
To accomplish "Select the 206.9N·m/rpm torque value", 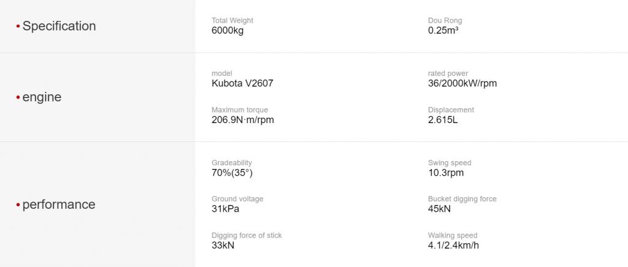I will (x=243, y=119).
